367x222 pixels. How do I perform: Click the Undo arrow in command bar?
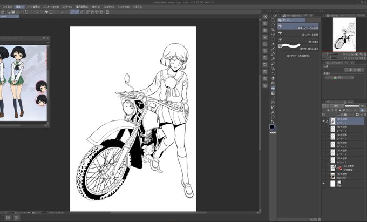pos(26,11)
